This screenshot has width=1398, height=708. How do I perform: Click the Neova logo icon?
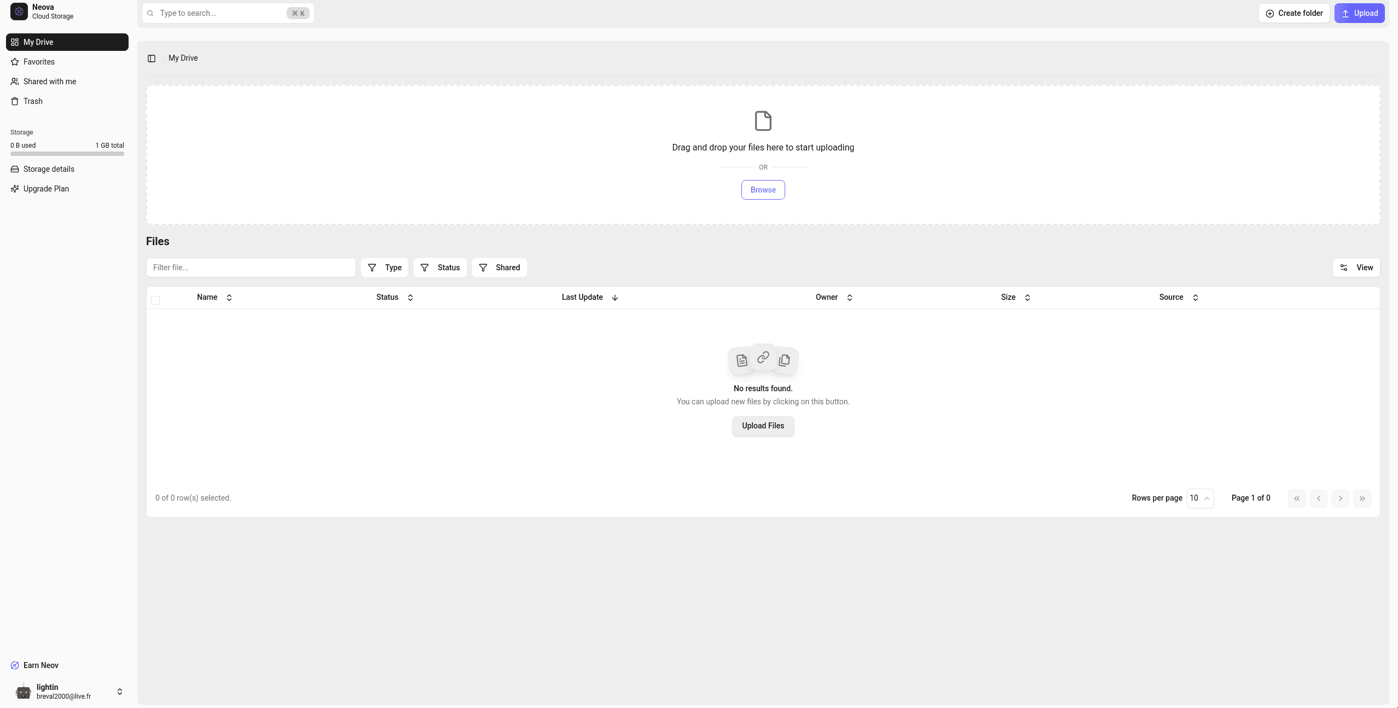point(19,11)
